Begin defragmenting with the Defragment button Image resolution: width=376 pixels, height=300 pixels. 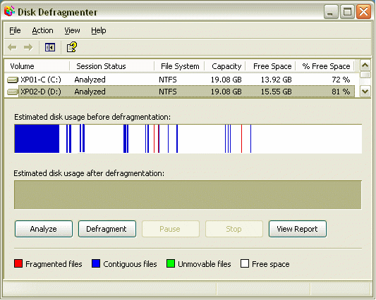pos(107,229)
